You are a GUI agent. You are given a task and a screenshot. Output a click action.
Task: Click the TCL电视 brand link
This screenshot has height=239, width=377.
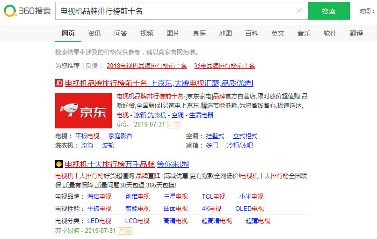(214, 197)
